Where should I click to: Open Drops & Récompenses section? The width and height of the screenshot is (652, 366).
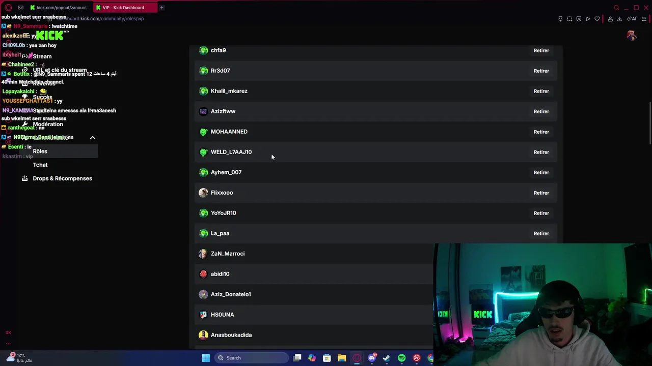pyautogui.click(x=62, y=178)
